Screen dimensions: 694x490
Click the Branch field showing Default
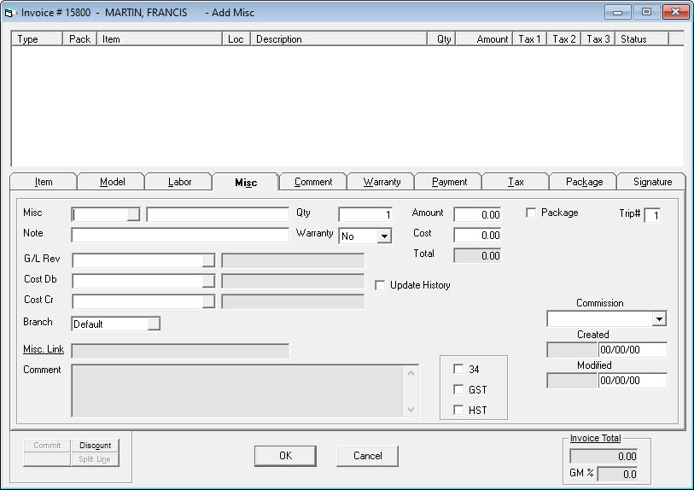click(x=110, y=324)
